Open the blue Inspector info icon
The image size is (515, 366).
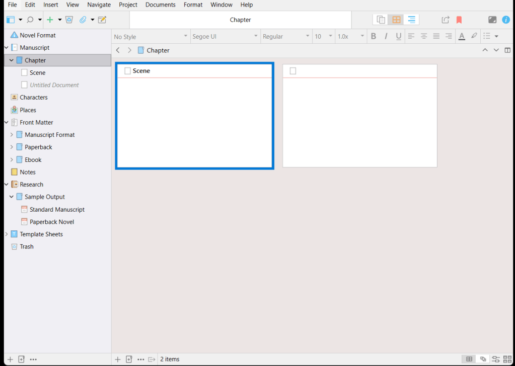point(506,20)
